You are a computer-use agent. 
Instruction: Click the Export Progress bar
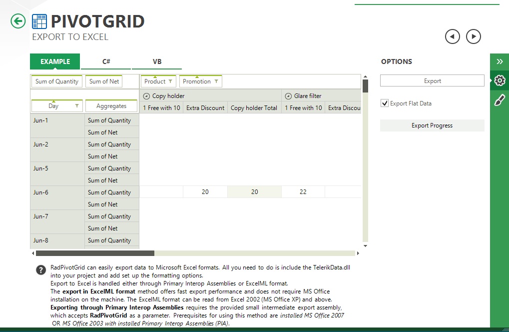[x=432, y=125]
